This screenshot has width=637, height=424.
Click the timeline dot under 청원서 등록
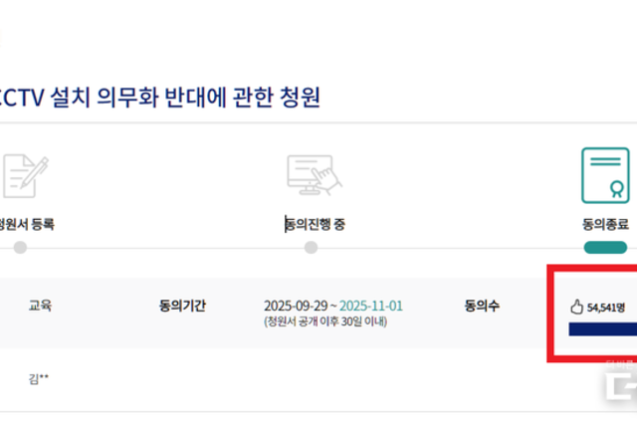[x=20, y=247]
